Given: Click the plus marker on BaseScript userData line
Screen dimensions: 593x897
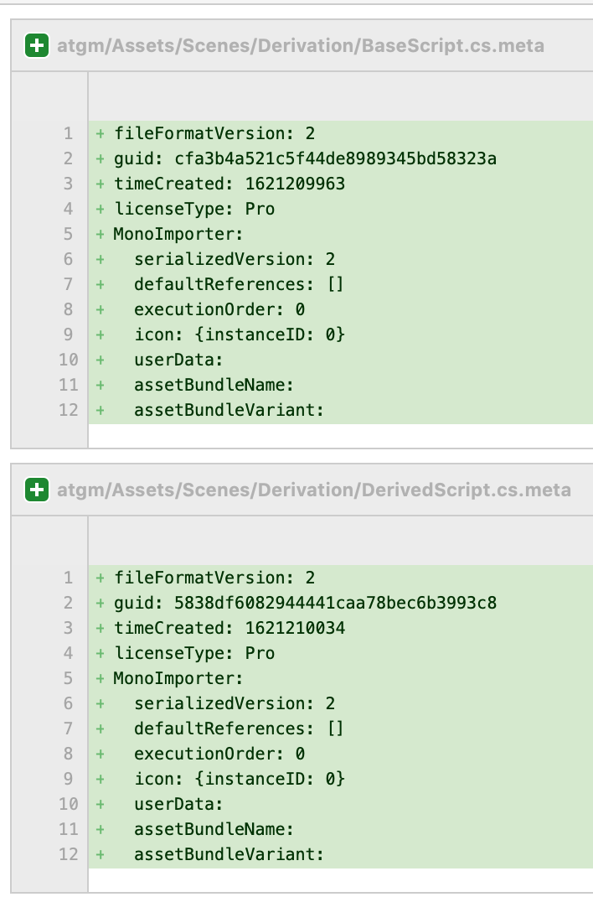Looking at the screenshot, I should (100, 360).
